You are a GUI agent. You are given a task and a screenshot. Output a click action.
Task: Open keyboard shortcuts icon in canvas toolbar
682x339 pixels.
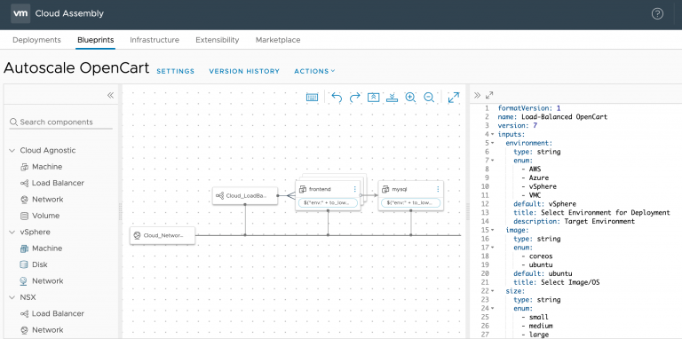[x=313, y=98]
